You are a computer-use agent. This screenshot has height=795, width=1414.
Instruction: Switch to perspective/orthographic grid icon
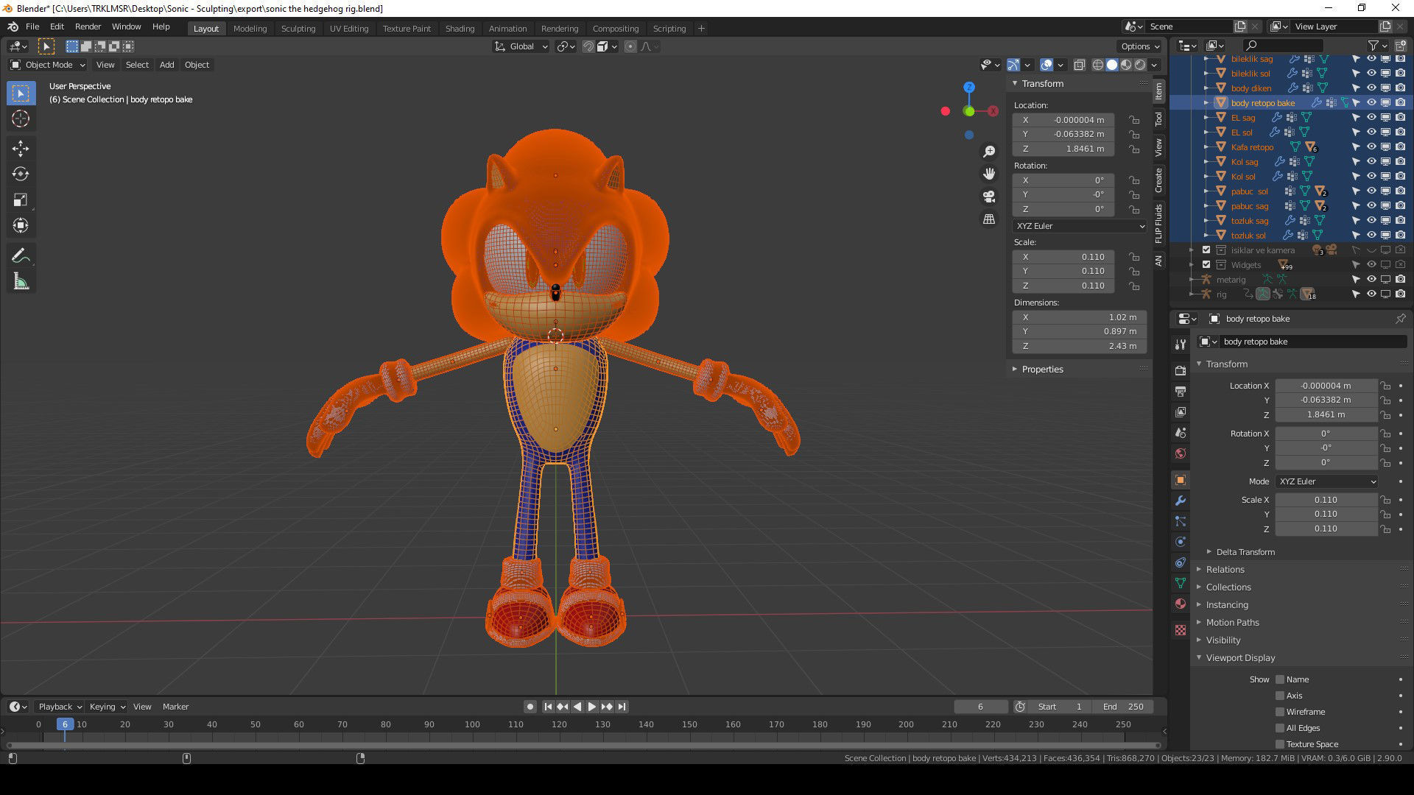tap(989, 219)
